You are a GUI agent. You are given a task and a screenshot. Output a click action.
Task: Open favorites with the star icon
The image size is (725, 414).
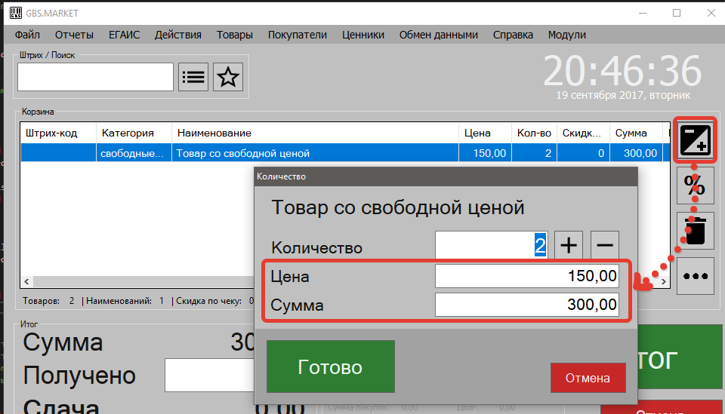[228, 77]
